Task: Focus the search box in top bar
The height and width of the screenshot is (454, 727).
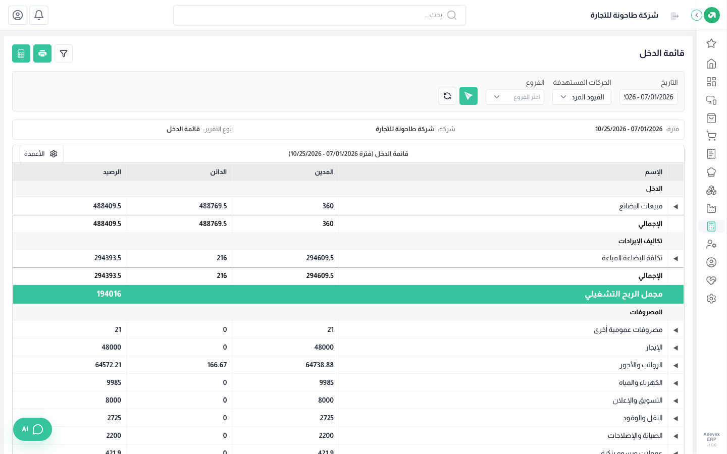Action: (x=320, y=15)
